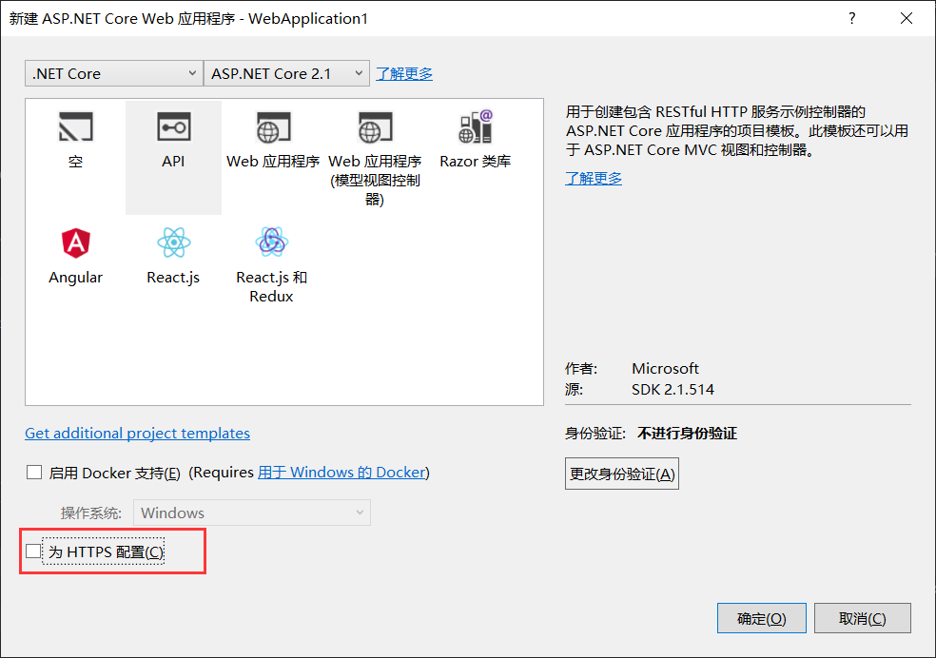This screenshot has height=658, width=936.
Task: Open the help question mark button
Action: pyautogui.click(x=852, y=18)
